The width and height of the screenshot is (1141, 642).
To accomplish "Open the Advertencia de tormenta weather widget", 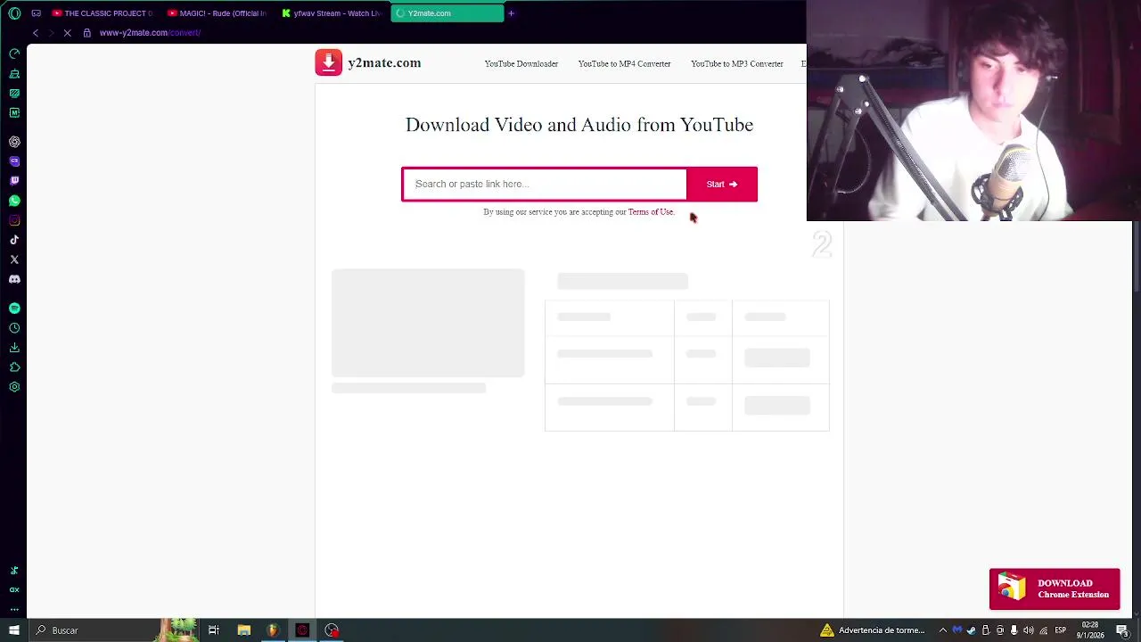I will click(874, 630).
